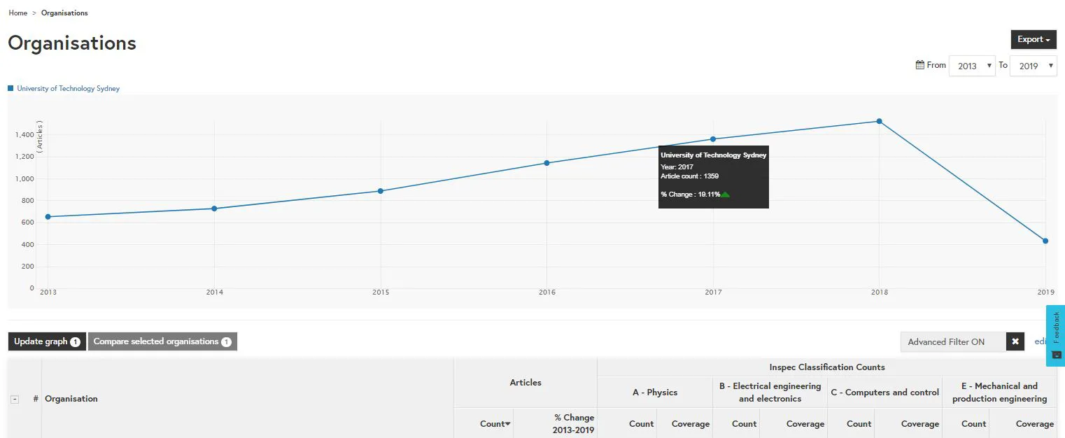Viewport: 1065px width, 438px height.
Task: Select the 2019 data point on graph
Action: [x=1045, y=241]
